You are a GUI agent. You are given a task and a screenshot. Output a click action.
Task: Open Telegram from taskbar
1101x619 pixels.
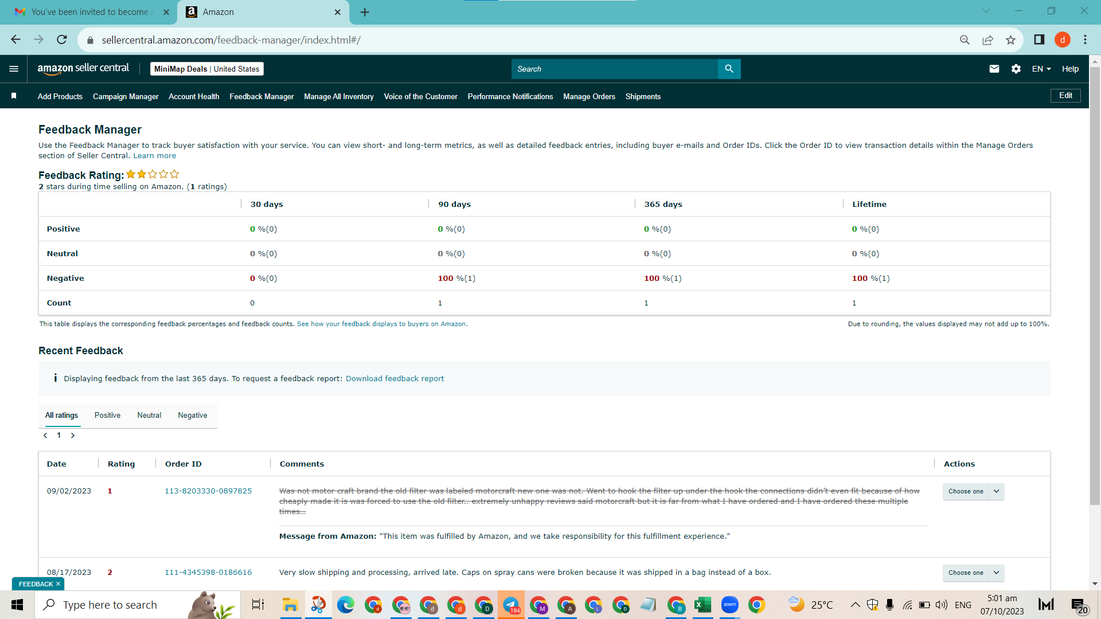point(511,605)
